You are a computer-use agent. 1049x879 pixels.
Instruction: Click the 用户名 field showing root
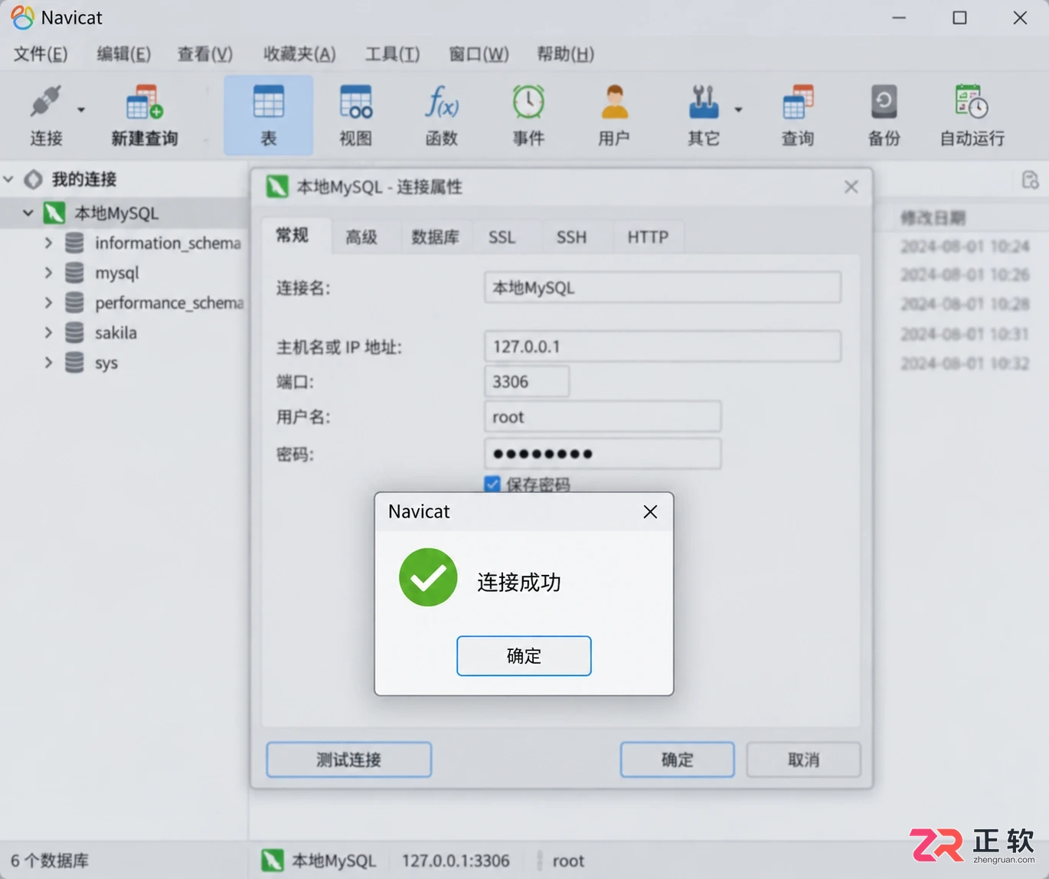[603, 417]
